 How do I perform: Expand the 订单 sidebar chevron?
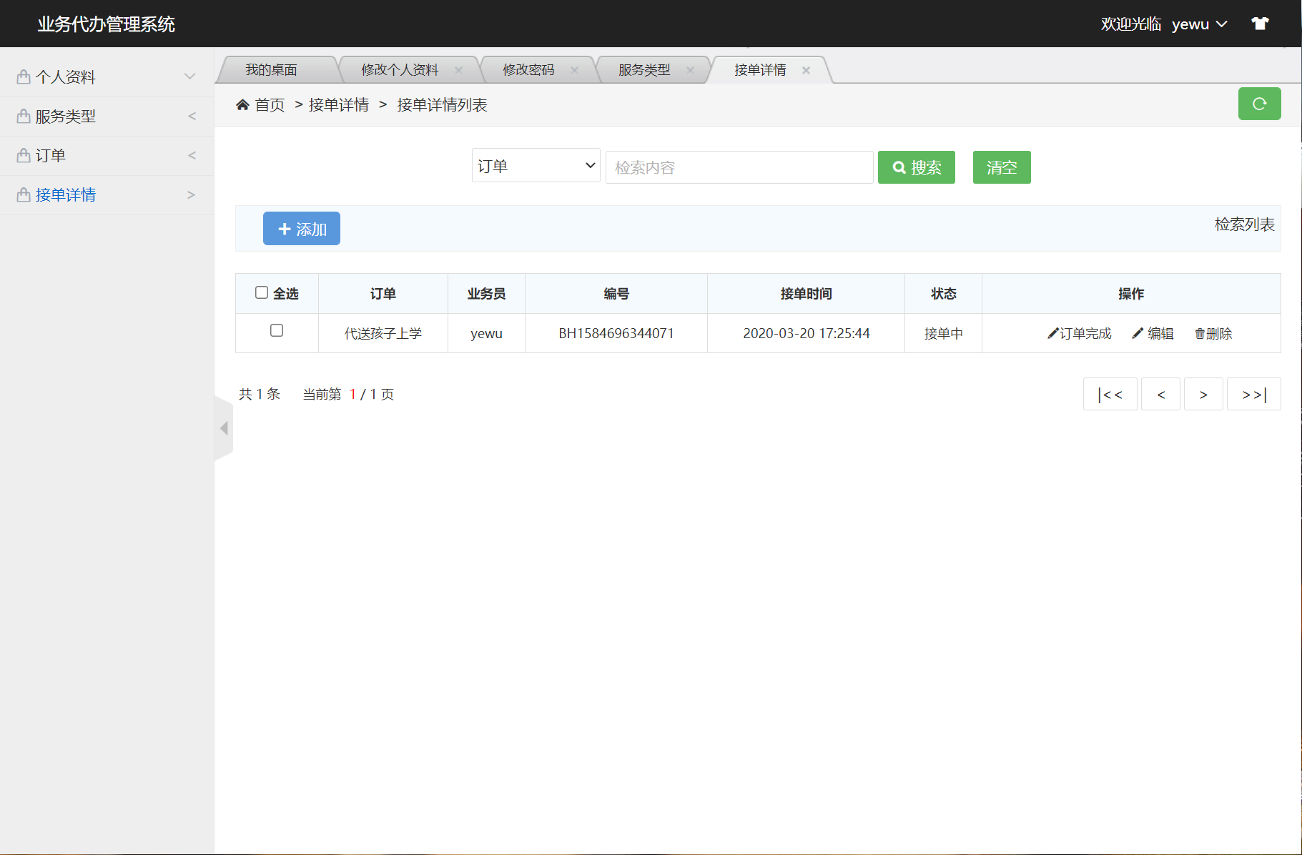191,155
